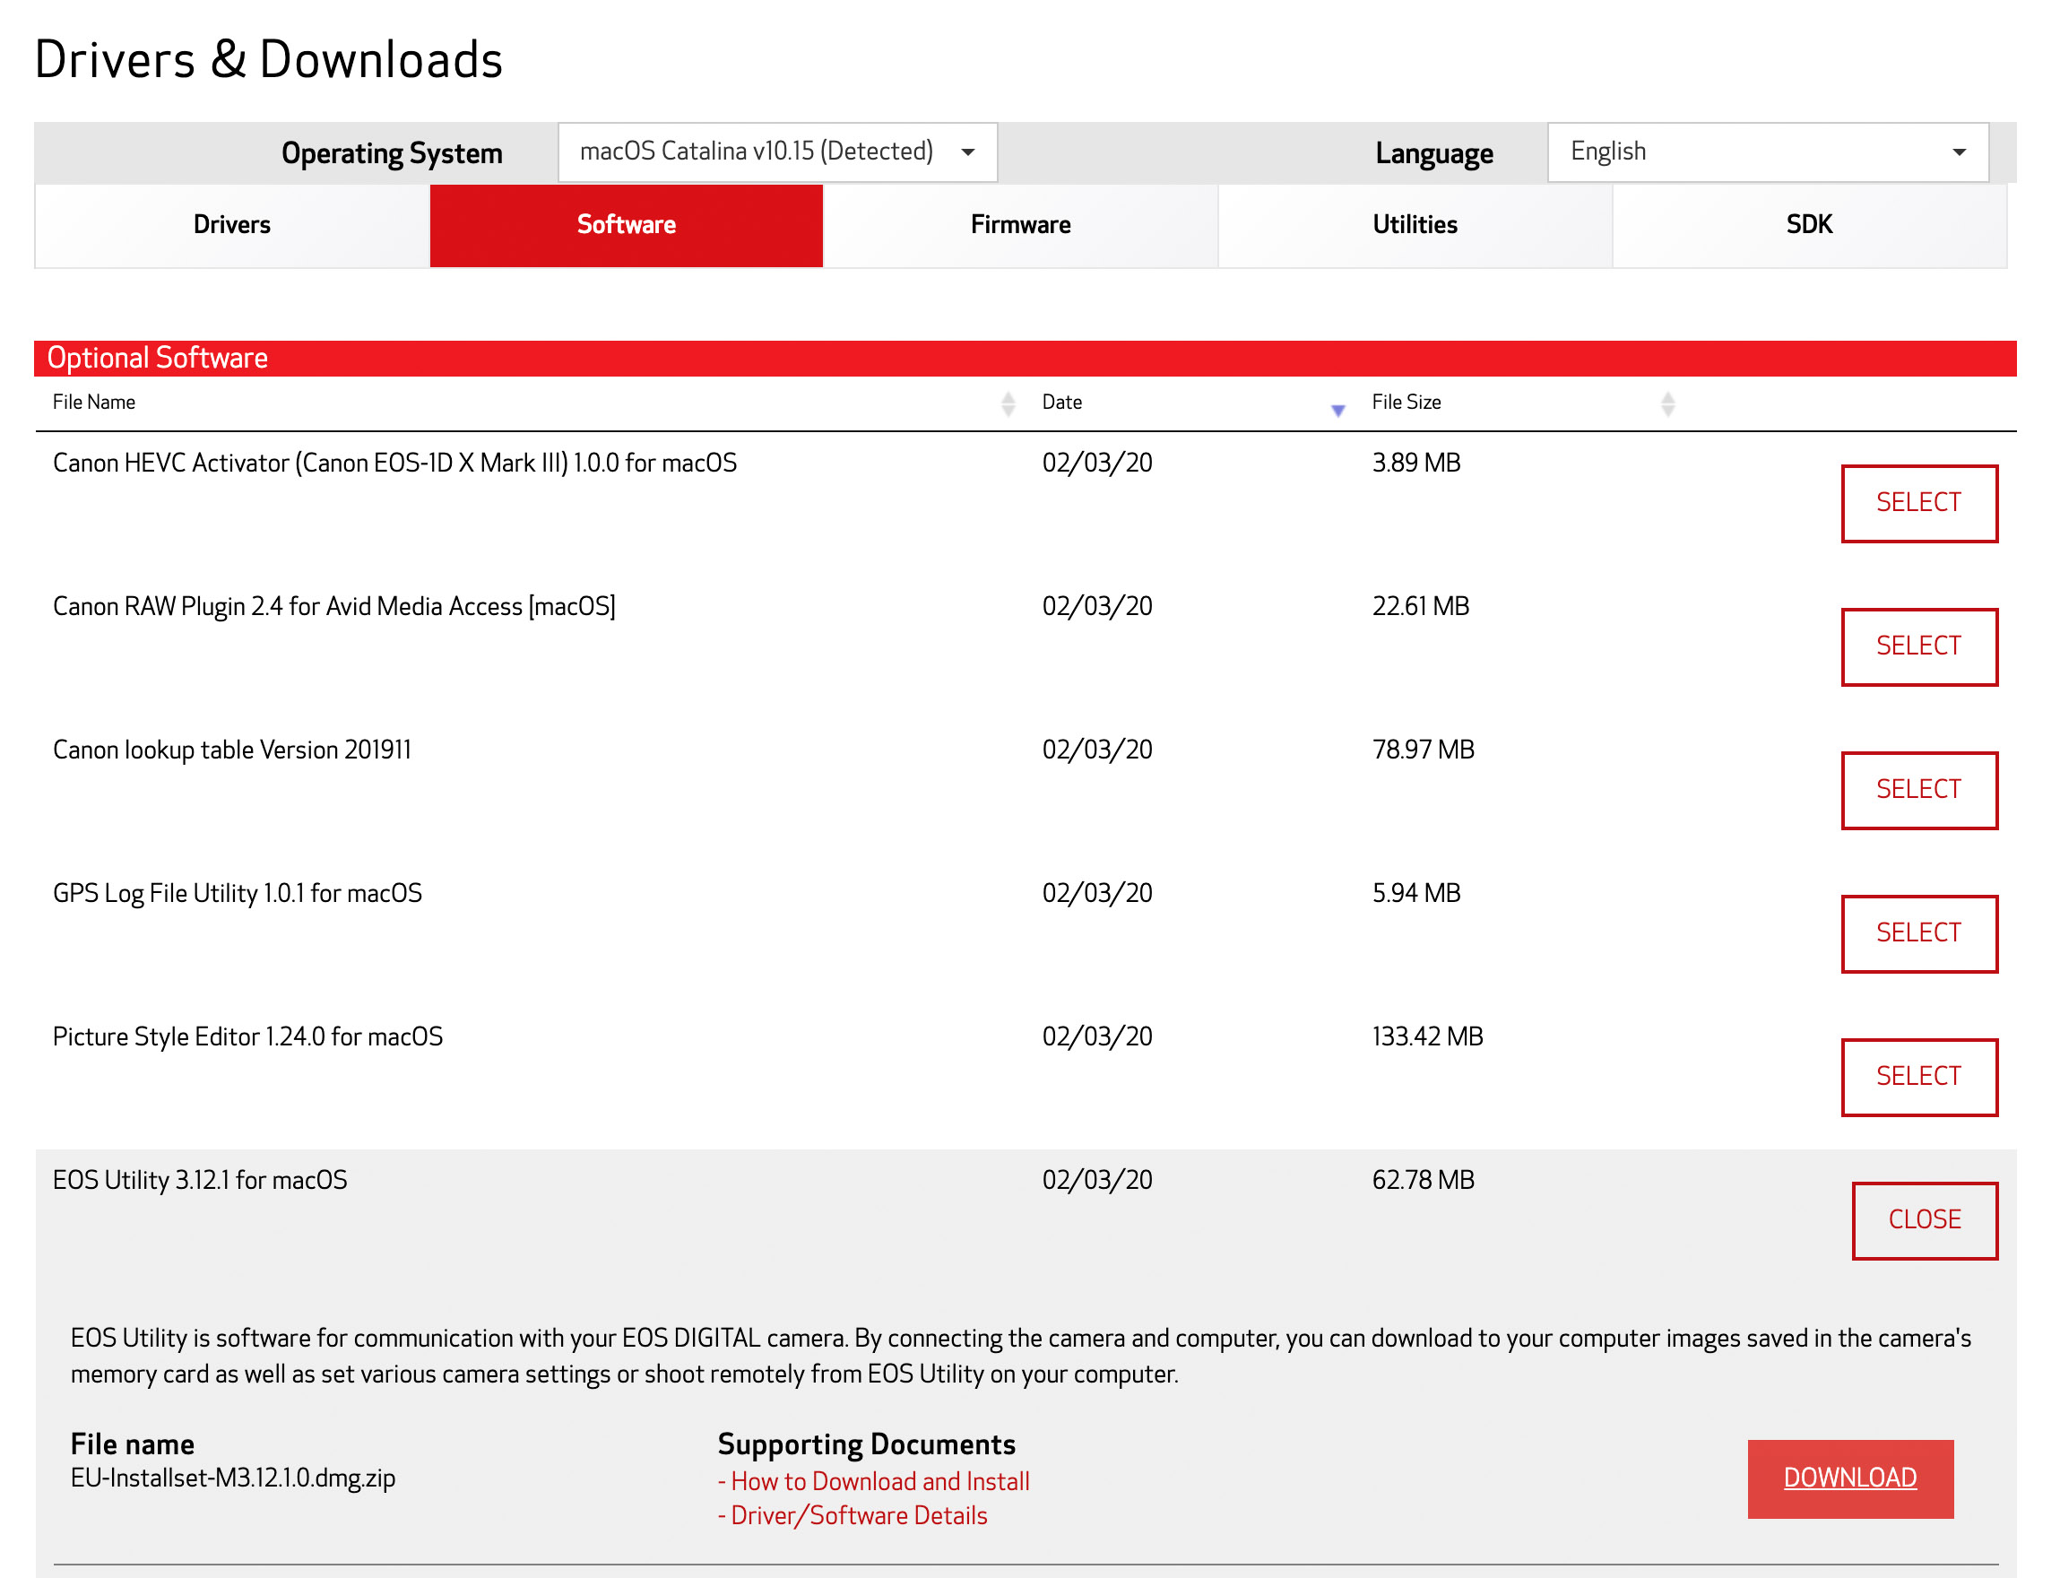The width and height of the screenshot is (2060, 1578).
Task: Close the EOS Utility details panel
Action: tap(1924, 1220)
